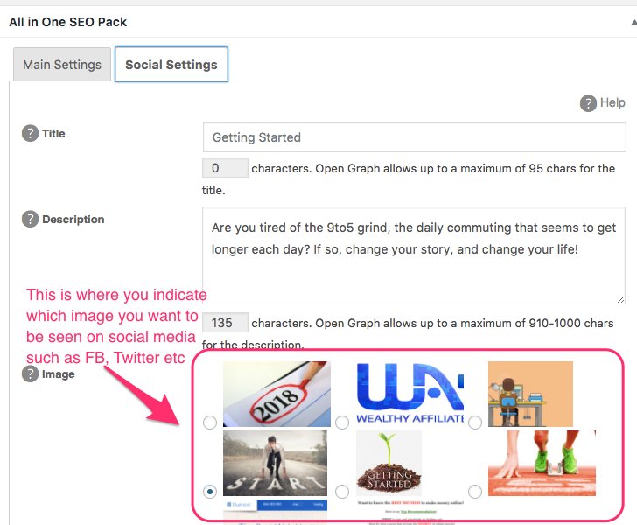Click the Description help question mark icon
This screenshot has height=525, width=637.
[30, 219]
